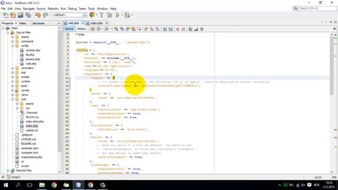
Task: Click the Last Edit editor toolbar icon
Action: click(x=93, y=29)
